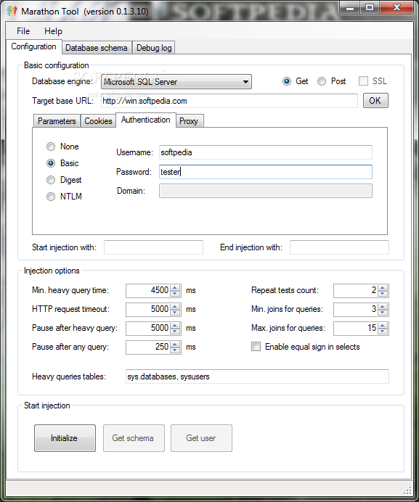
Task: Select the Authentication sub-tab
Action: (146, 120)
